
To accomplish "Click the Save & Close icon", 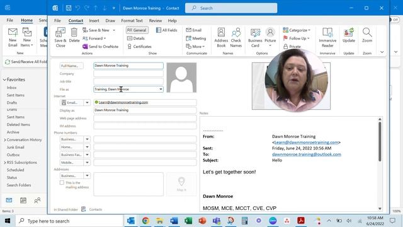I will [60, 37].
